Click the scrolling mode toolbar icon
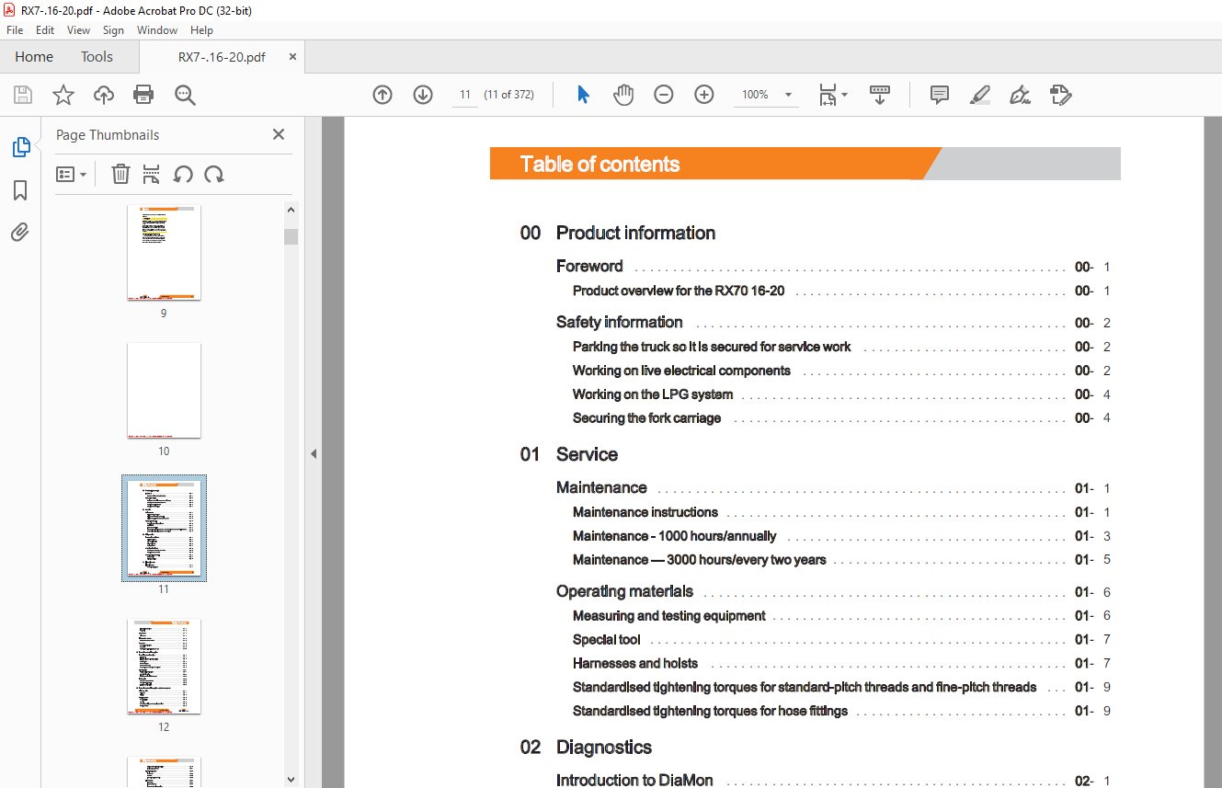Image resolution: width=1222 pixels, height=788 pixels. (880, 95)
